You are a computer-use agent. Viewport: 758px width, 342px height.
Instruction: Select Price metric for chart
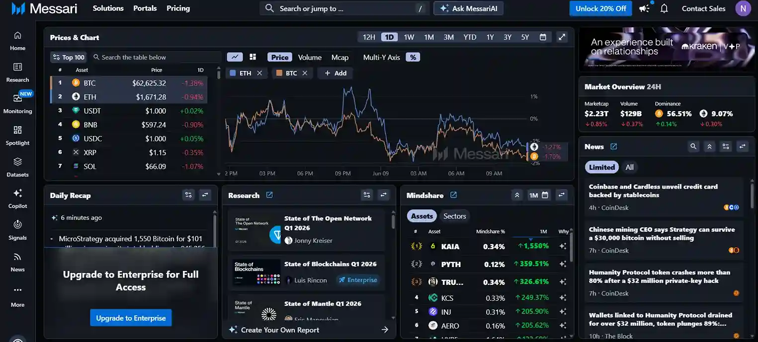coord(280,57)
